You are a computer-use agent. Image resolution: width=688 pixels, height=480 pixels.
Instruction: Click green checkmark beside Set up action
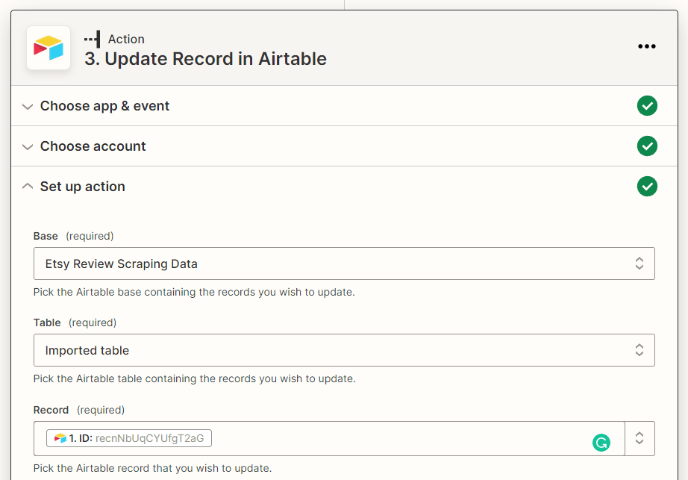647,187
